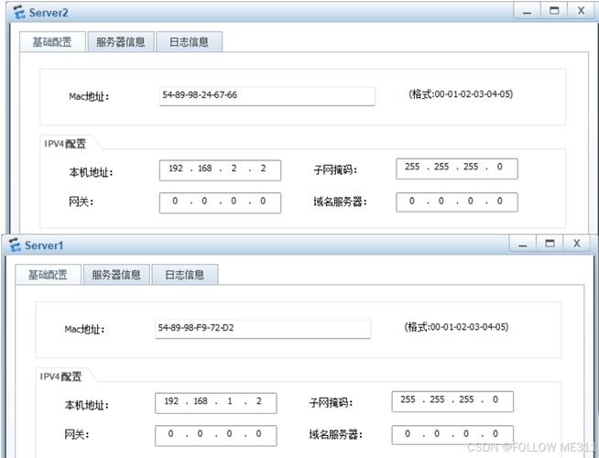Image resolution: width=599 pixels, height=458 pixels.
Task: Click the 网关 label in Server1
Action: 77,434
